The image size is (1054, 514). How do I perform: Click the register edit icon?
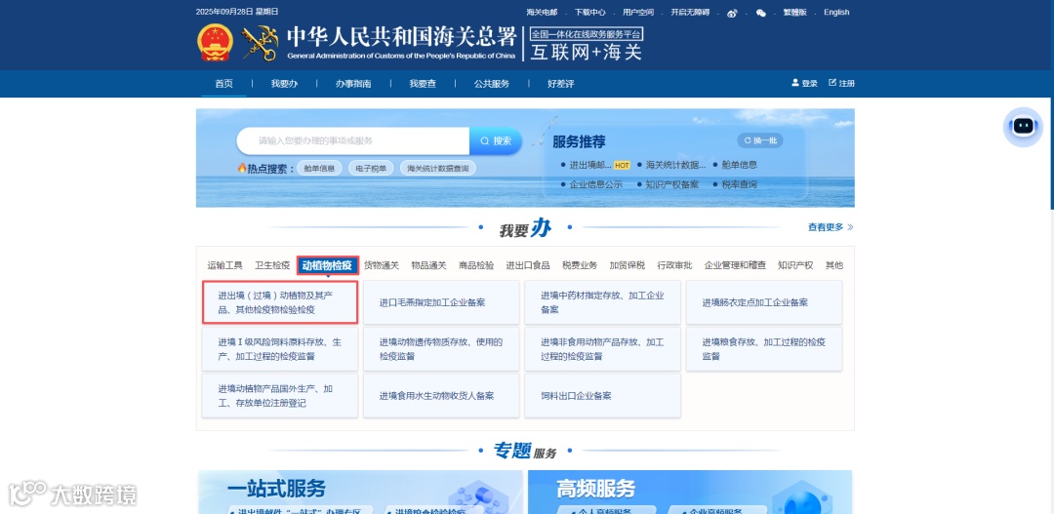[x=832, y=83]
